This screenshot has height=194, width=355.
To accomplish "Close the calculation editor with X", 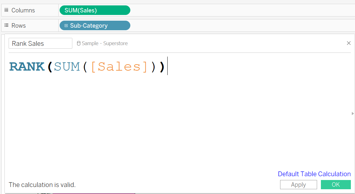I will point(349,43).
